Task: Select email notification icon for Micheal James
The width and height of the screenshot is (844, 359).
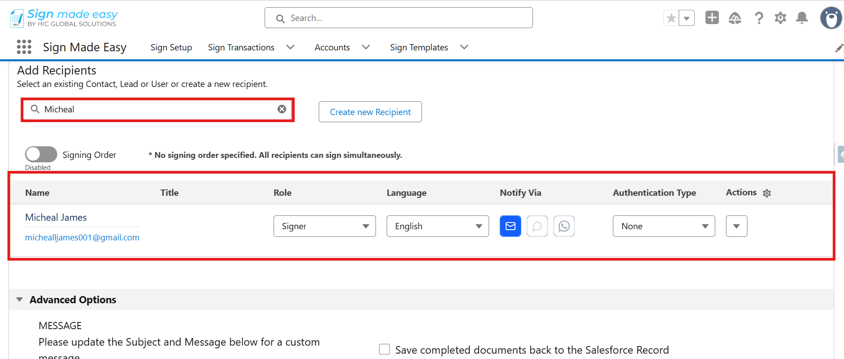Action: (511, 226)
